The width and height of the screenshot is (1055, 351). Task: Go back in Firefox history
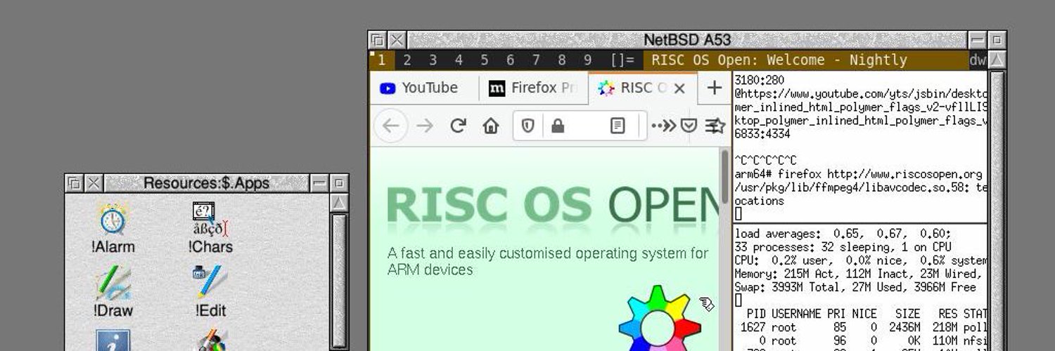391,126
